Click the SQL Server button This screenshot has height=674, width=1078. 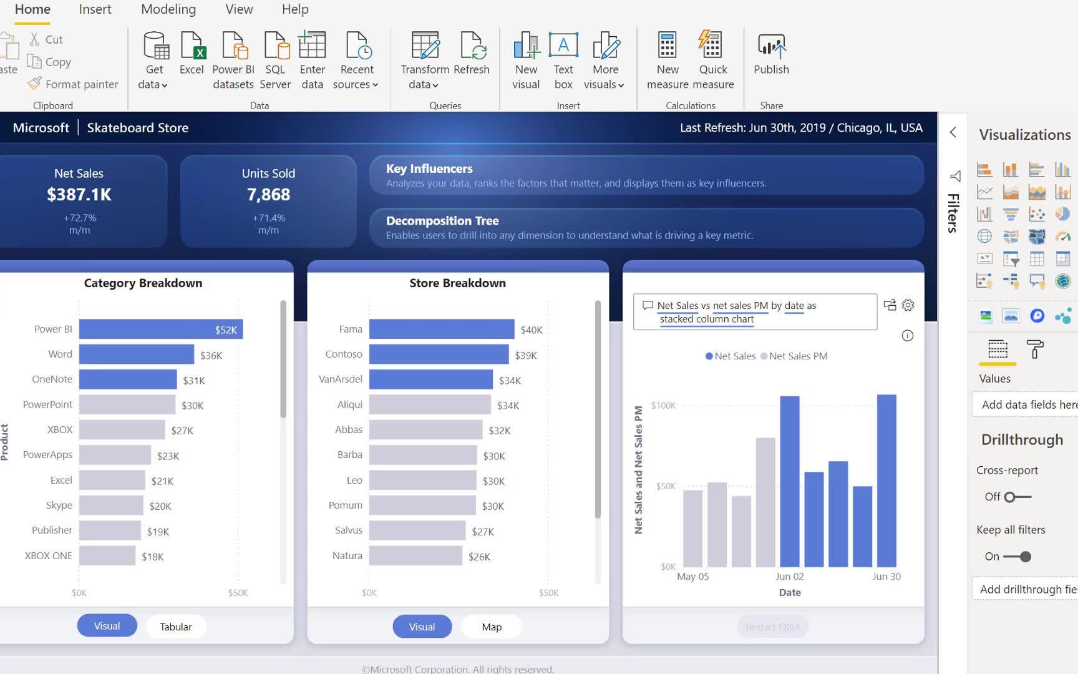tap(275, 61)
